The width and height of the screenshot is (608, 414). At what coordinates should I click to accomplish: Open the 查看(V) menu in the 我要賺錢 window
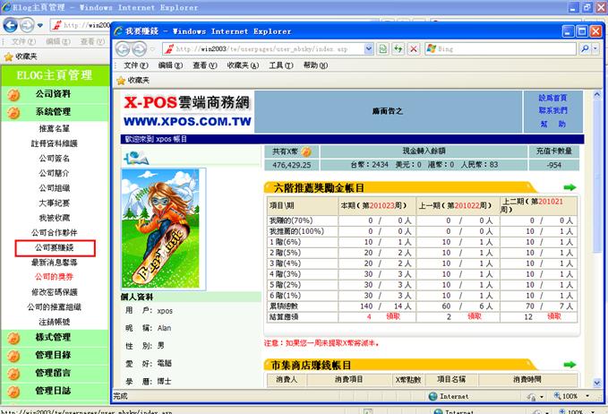pos(204,65)
